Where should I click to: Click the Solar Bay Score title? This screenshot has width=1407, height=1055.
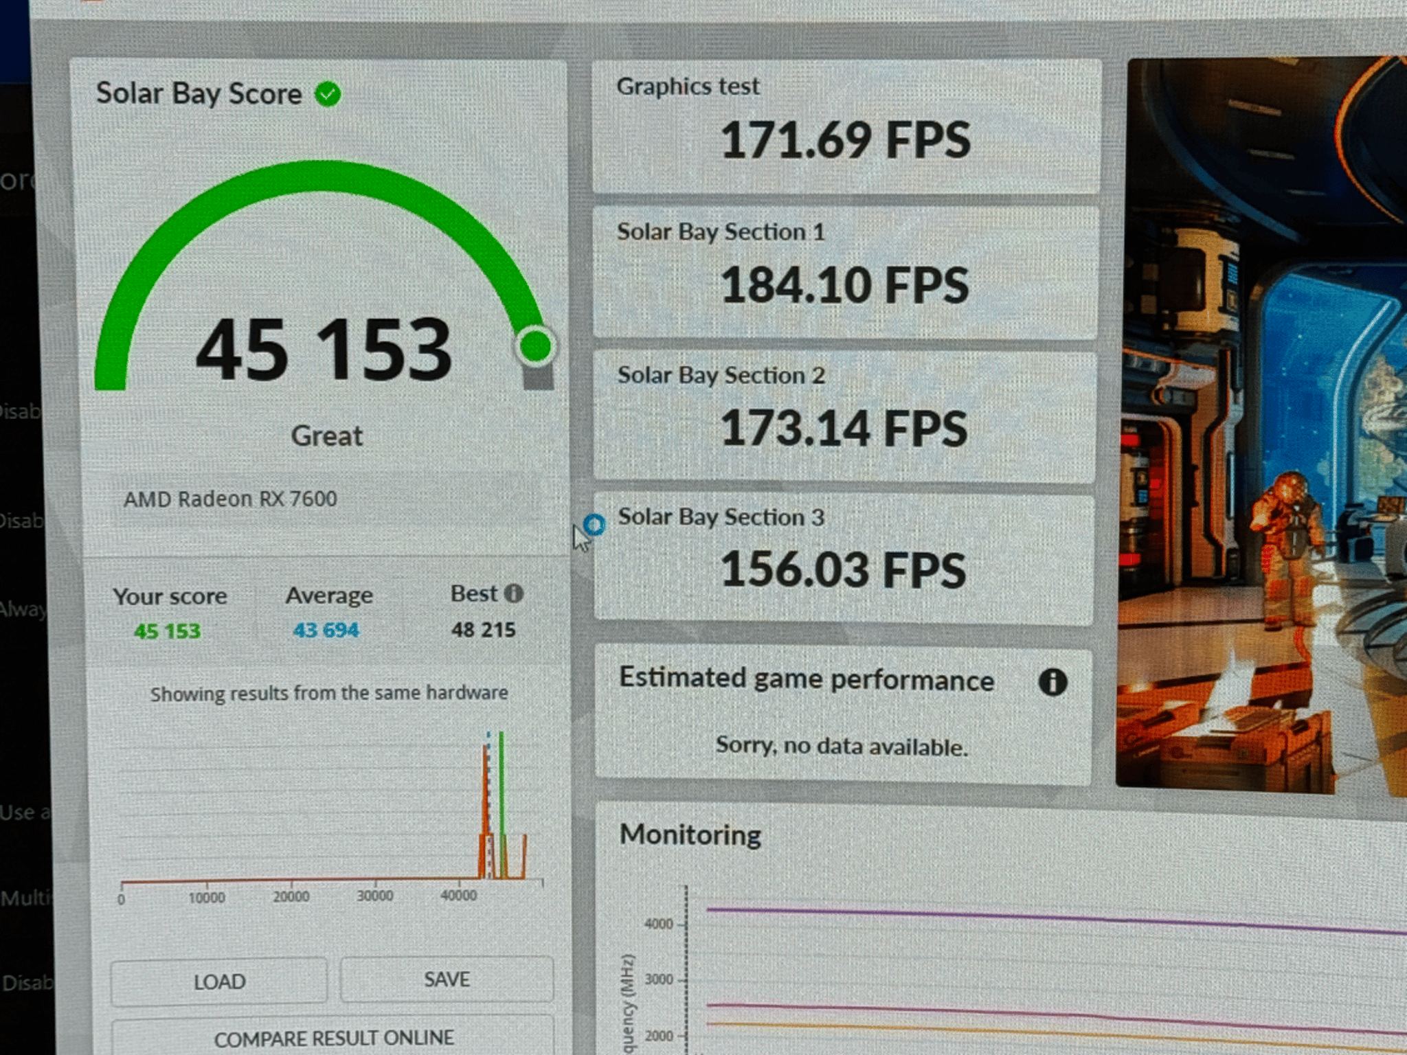(x=199, y=93)
